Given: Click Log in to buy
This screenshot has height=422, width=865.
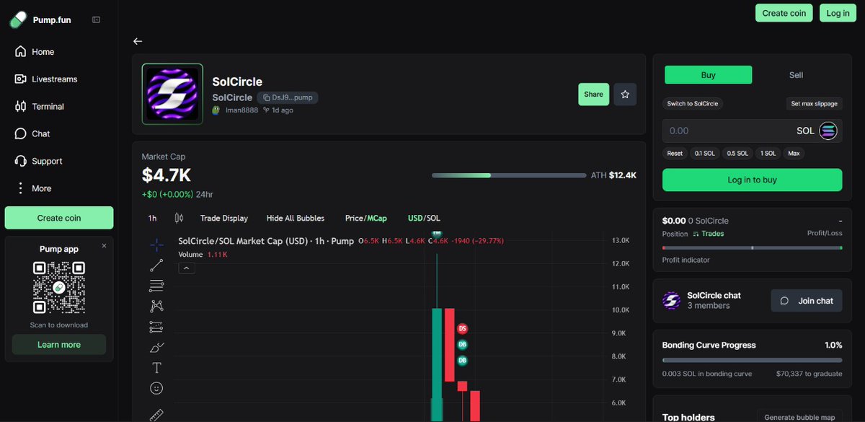Looking at the screenshot, I should (752, 180).
